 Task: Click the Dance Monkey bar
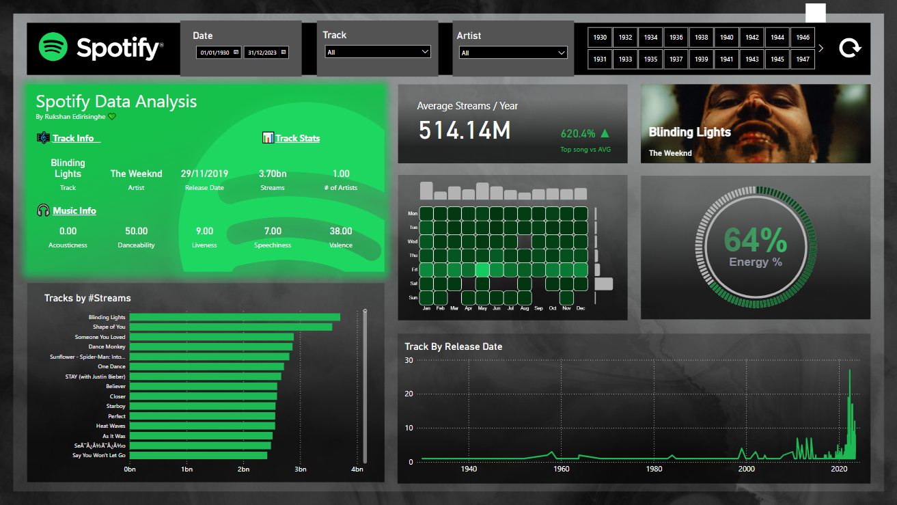pos(210,346)
